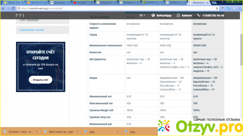Screen dimensions: 243x136
Task: Click the user icon beside Кабинет
Action: (x=178, y=15)
